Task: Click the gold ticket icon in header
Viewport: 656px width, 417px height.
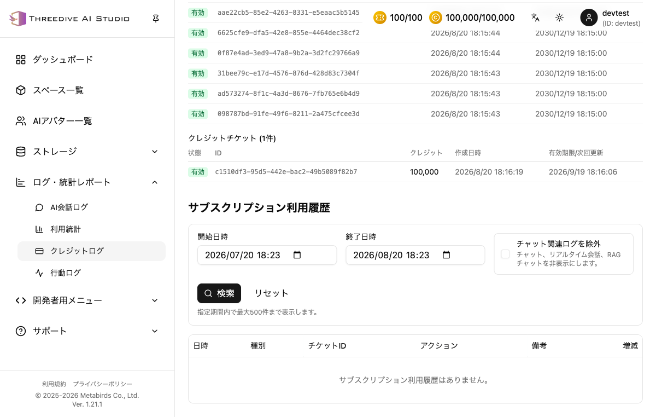Action: (x=380, y=18)
